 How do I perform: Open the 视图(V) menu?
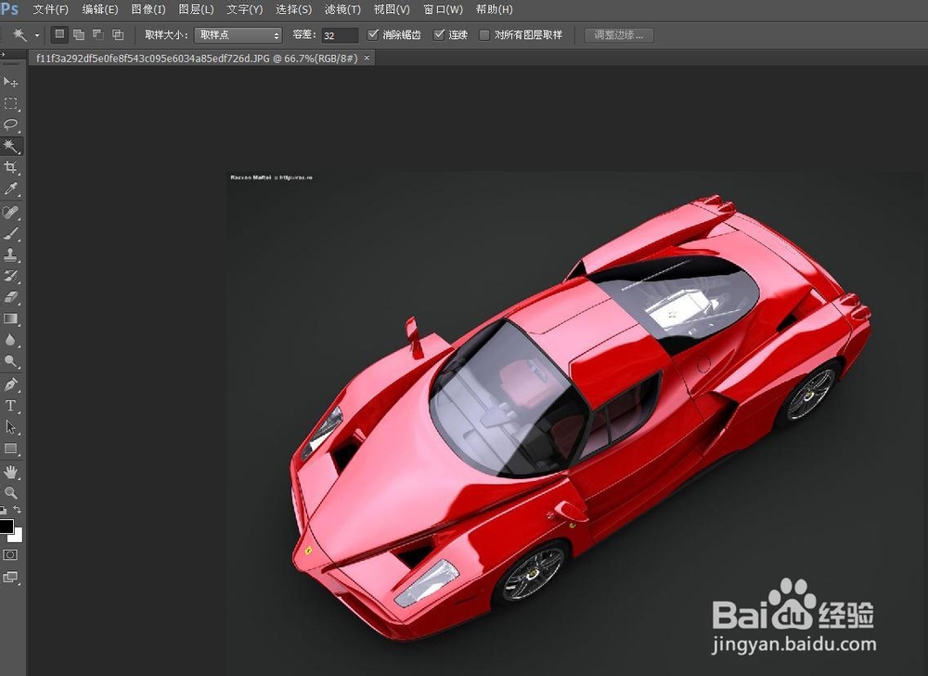[392, 9]
